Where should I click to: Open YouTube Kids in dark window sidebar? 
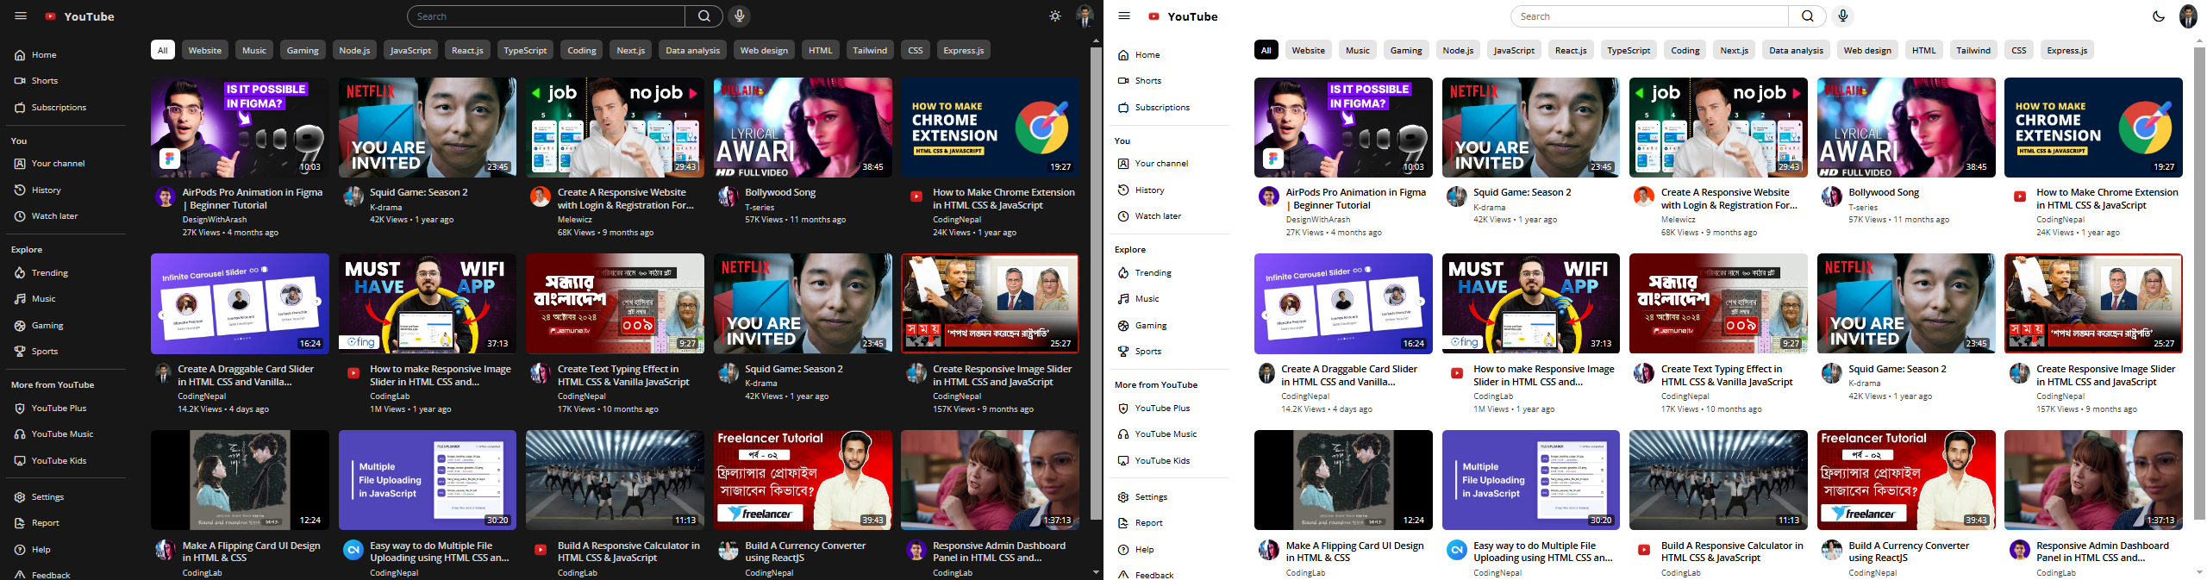pos(67,461)
